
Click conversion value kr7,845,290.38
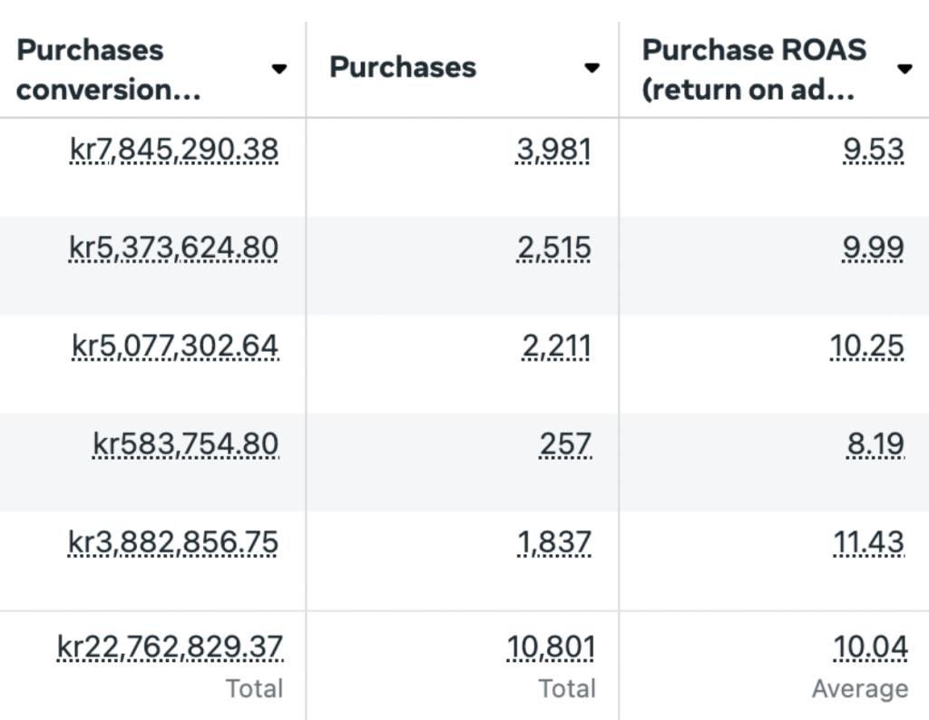tap(173, 150)
